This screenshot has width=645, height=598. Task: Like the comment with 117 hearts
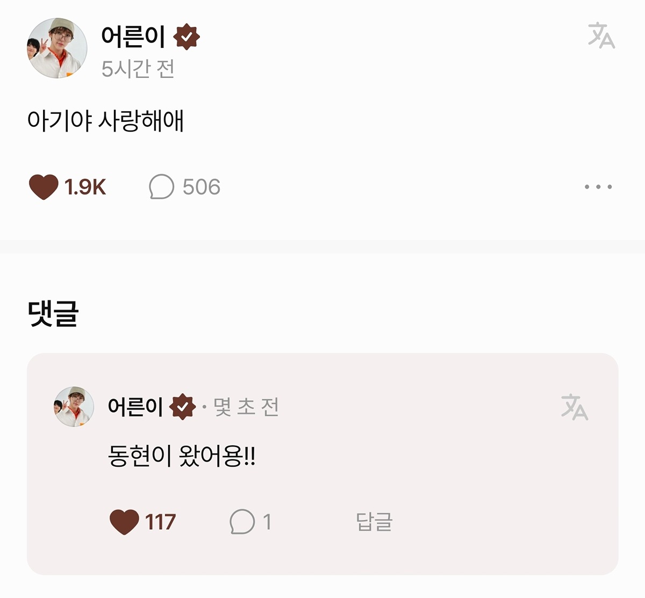tap(124, 522)
